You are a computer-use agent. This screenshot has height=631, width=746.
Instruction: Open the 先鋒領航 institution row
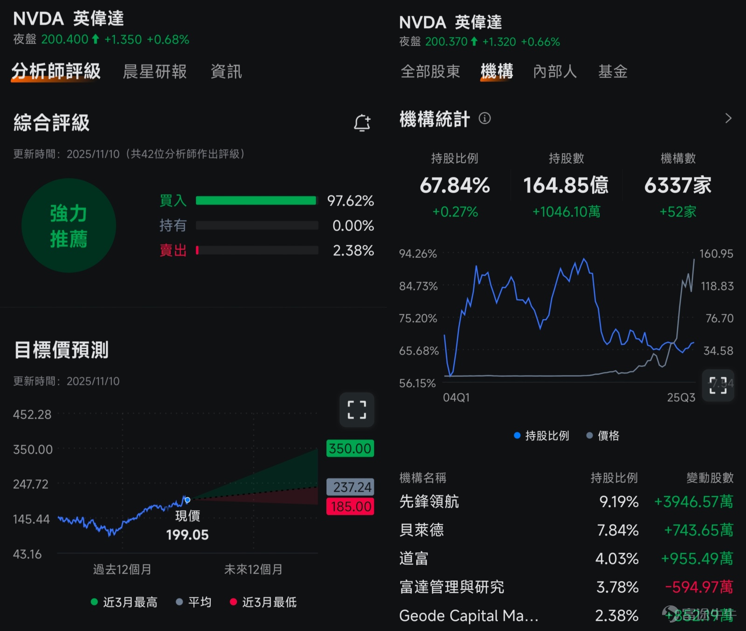pyautogui.click(x=566, y=501)
